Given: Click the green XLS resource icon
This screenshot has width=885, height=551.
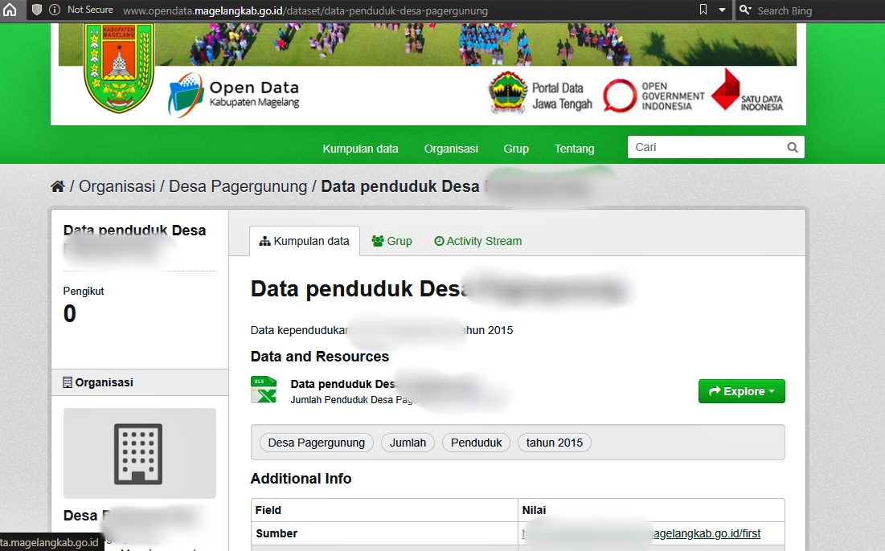Looking at the screenshot, I should pyautogui.click(x=264, y=390).
